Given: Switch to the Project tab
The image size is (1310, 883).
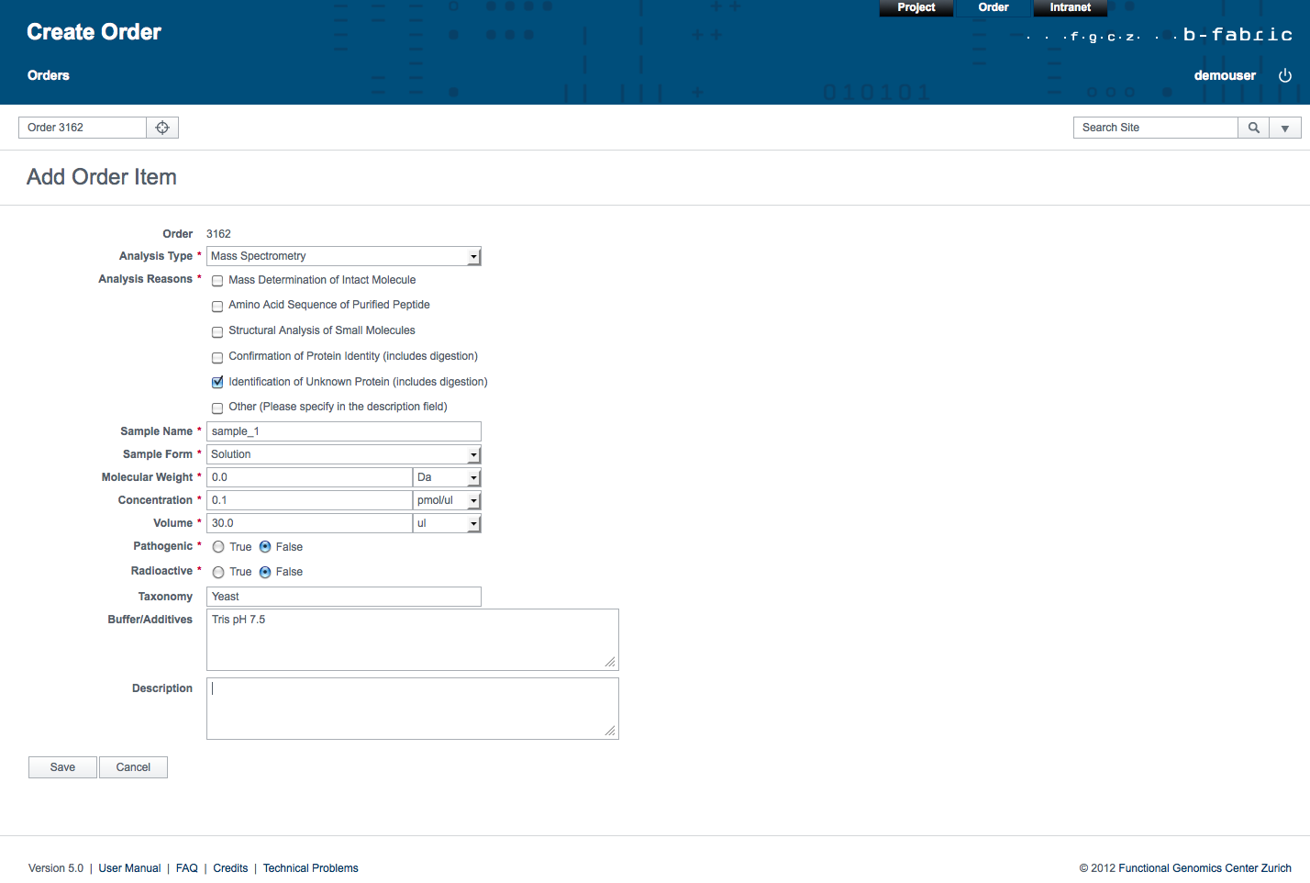Looking at the screenshot, I should 916,7.
